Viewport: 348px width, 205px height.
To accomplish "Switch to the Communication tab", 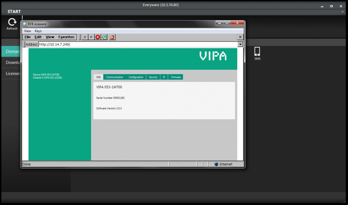I will (x=115, y=77).
